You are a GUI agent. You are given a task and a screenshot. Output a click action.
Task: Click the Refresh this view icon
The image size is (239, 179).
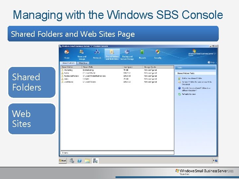[179, 94]
